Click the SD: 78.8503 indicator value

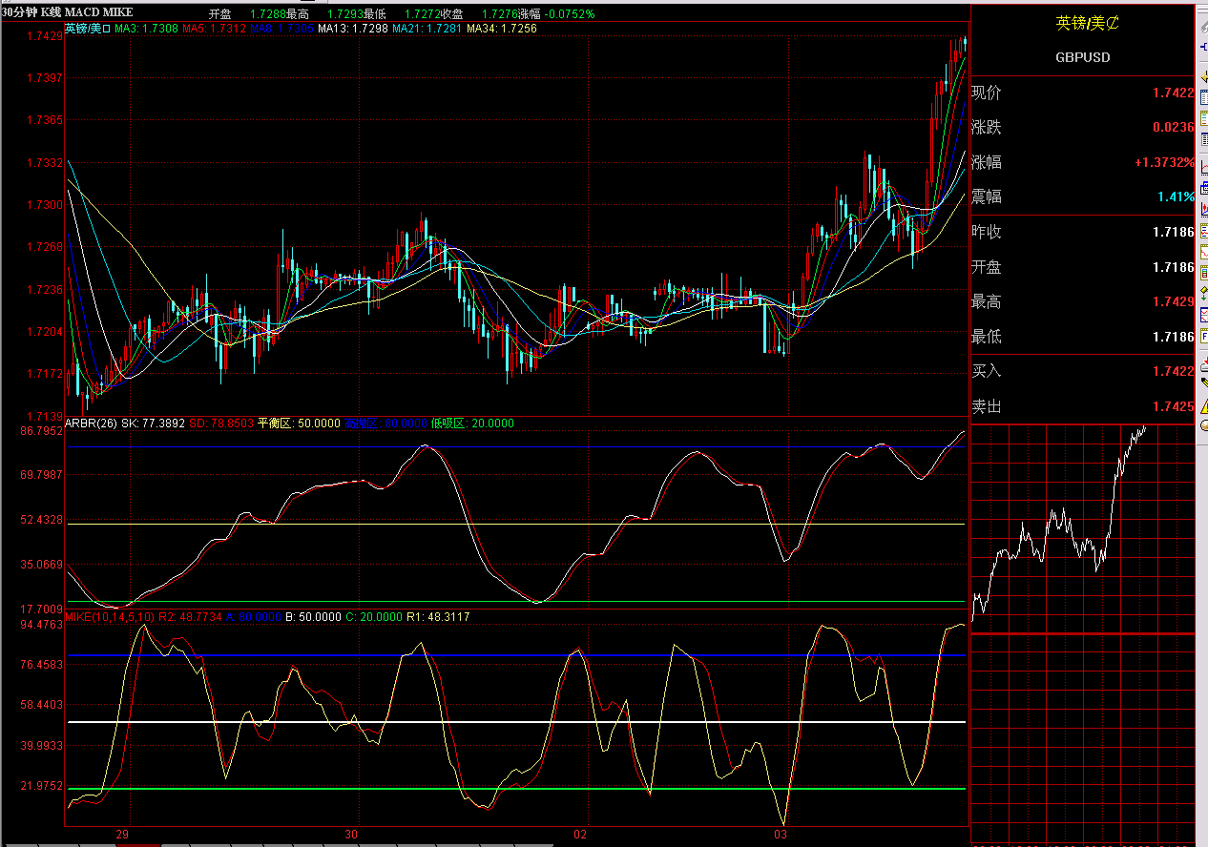(x=221, y=423)
